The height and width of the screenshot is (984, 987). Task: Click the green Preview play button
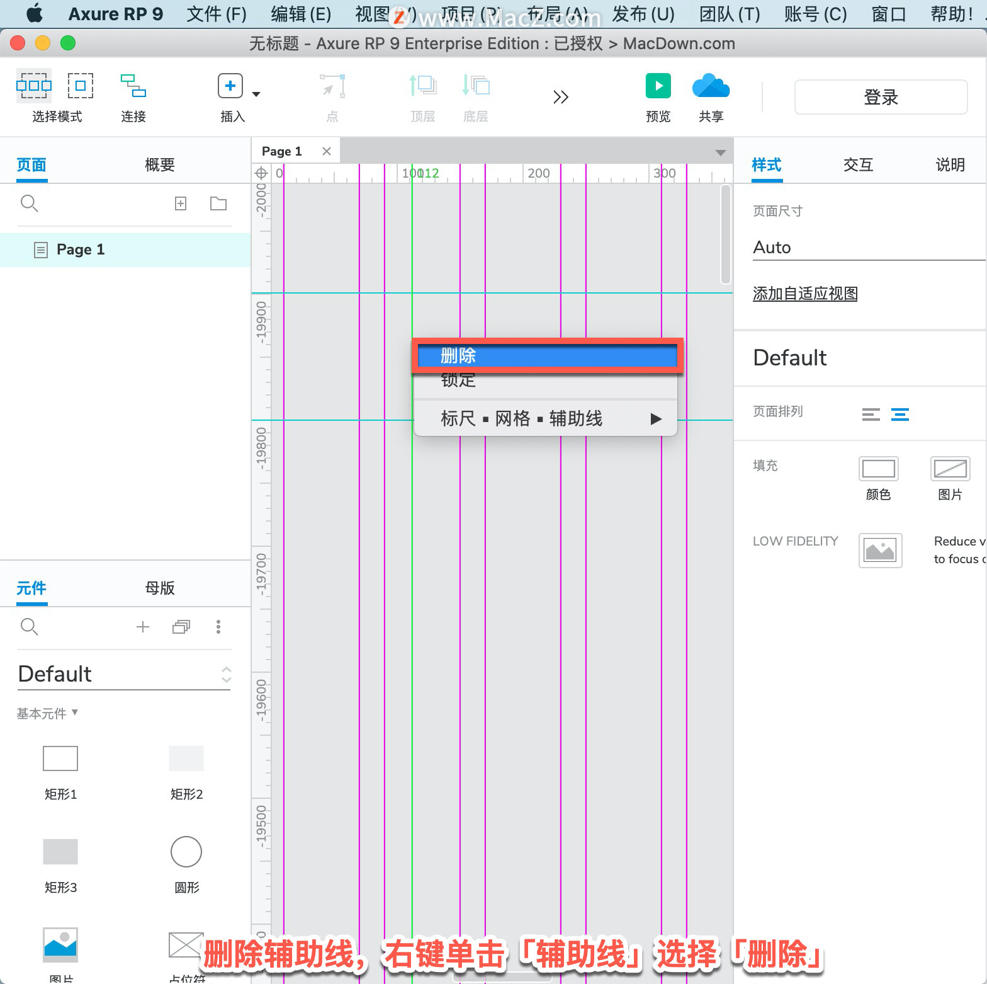658,86
